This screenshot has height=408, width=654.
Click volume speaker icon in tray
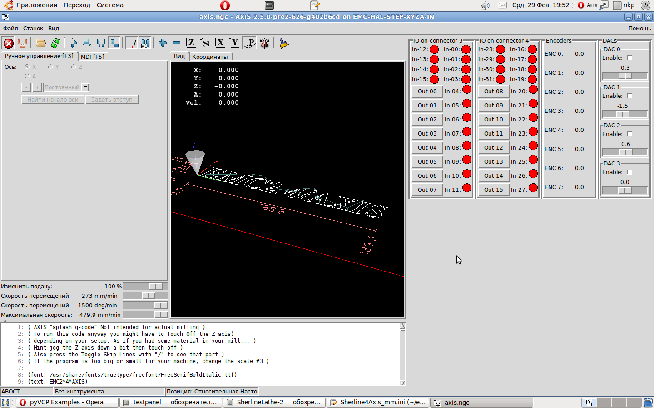486,5
